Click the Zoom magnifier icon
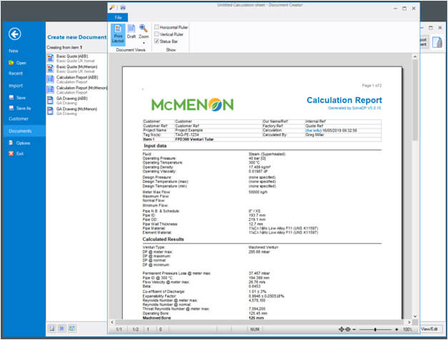Viewport: 448px width, 340px height. click(x=144, y=29)
